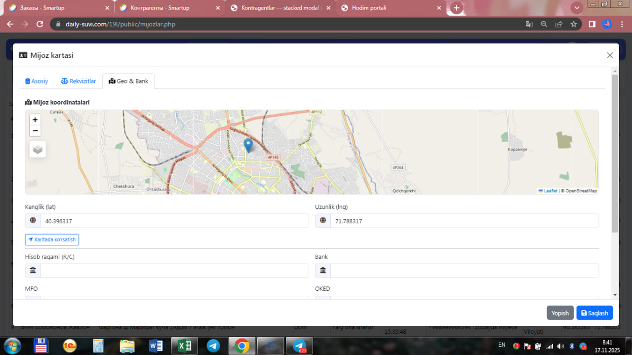Click the modal's vertical scrollbar

pos(615,153)
